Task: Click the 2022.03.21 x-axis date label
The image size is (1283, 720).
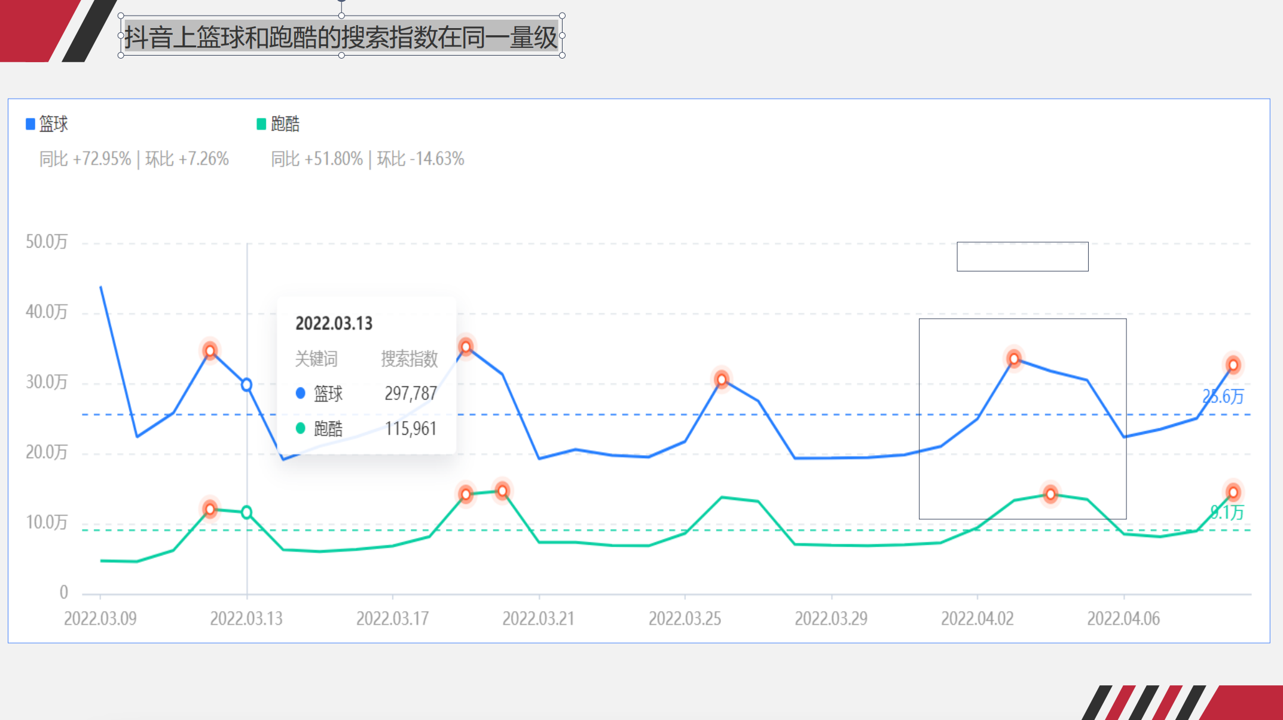Action: pyautogui.click(x=538, y=618)
